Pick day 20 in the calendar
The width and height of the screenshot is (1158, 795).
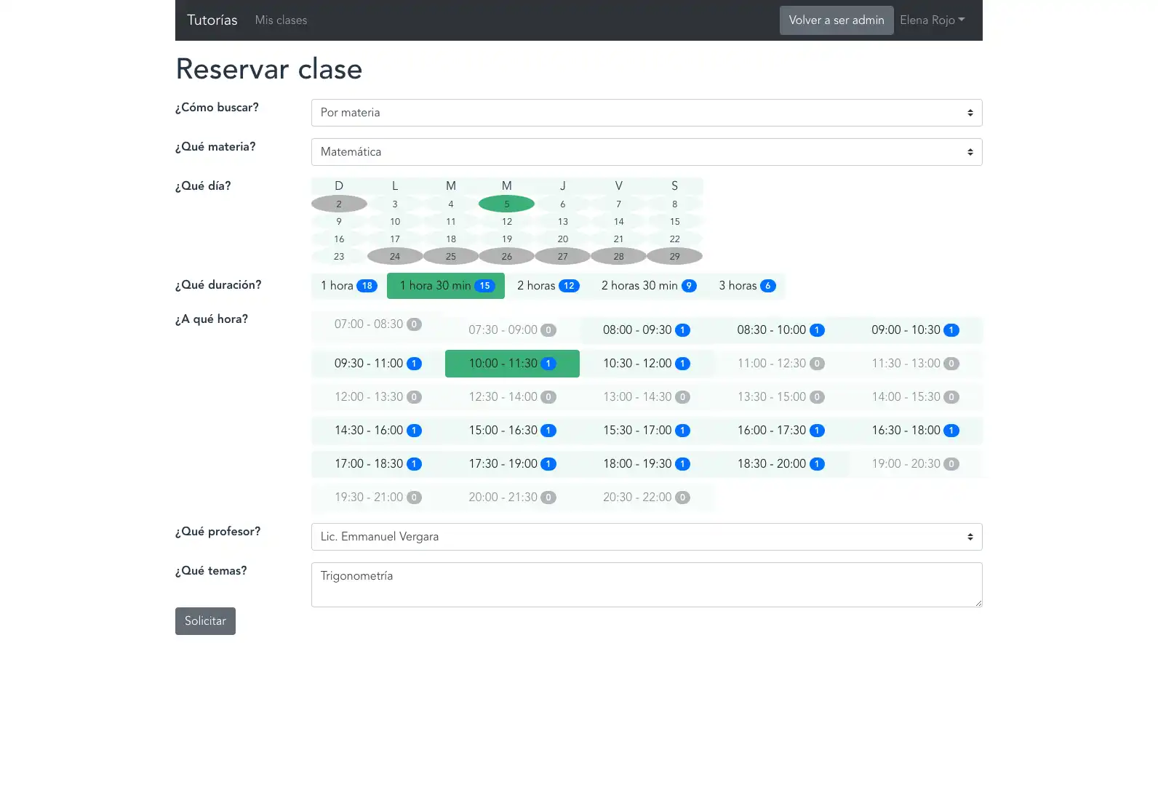[563, 239]
